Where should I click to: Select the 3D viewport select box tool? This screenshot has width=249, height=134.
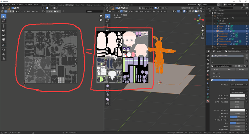tap(108, 16)
